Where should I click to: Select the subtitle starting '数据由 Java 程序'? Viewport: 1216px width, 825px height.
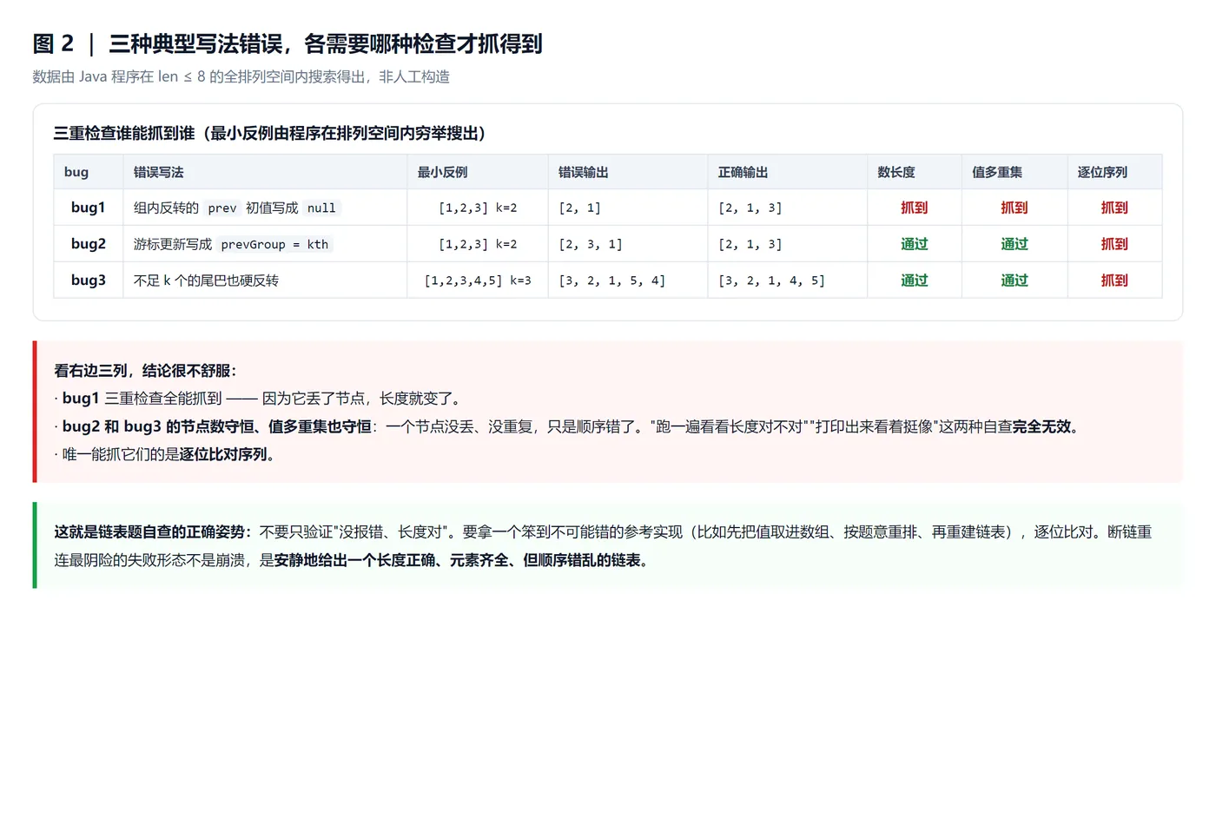coord(241,76)
